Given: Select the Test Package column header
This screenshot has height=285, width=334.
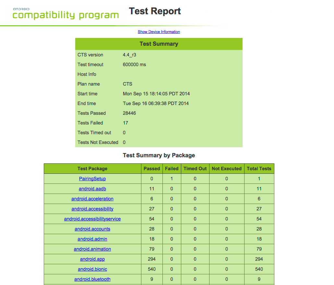Looking at the screenshot, I should pos(92,168).
